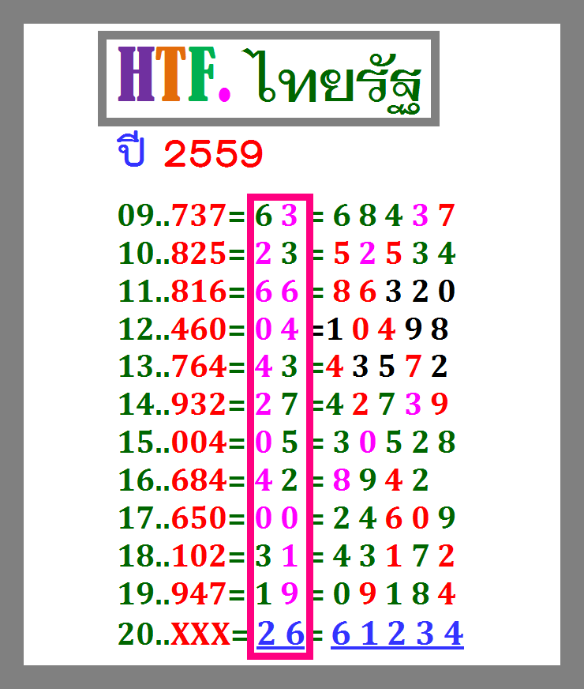Click the sequence '3 0 5 2 8' in row 15
Screen dimensions: 584x689
(x=394, y=442)
